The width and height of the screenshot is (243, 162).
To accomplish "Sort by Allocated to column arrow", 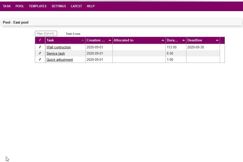I will tap(163, 40).
